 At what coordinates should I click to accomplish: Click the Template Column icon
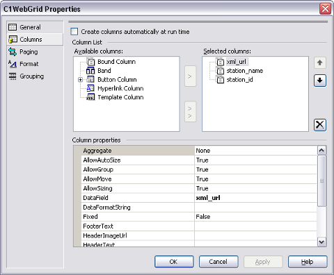pos(90,97)
